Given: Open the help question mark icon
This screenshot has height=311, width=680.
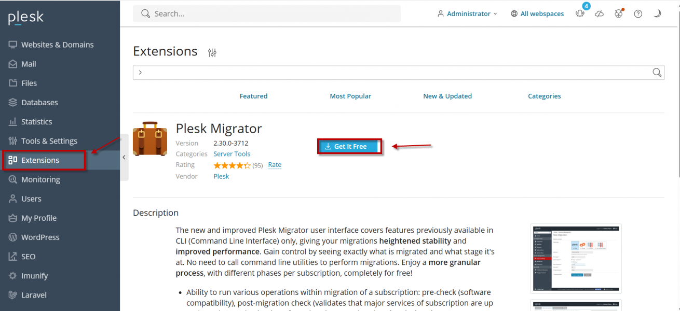Looking at the screenshot, I should 638,14.
